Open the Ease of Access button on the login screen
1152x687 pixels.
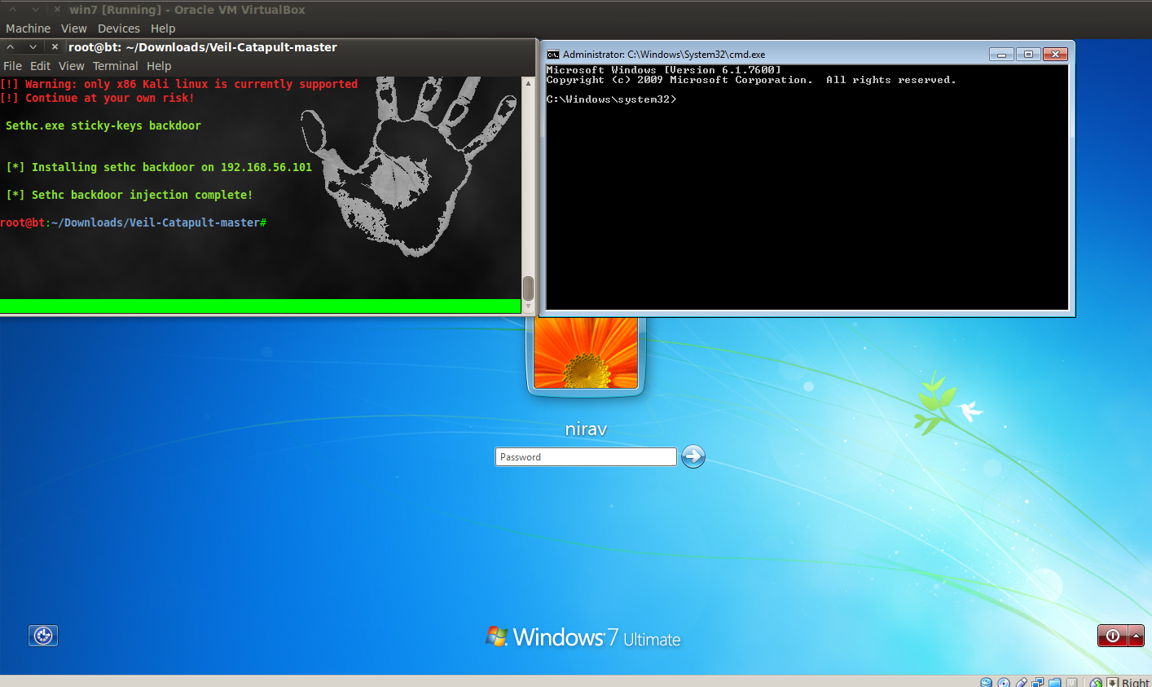(x=43, y=636)
